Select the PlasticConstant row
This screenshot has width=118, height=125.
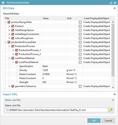coord(57,78)
